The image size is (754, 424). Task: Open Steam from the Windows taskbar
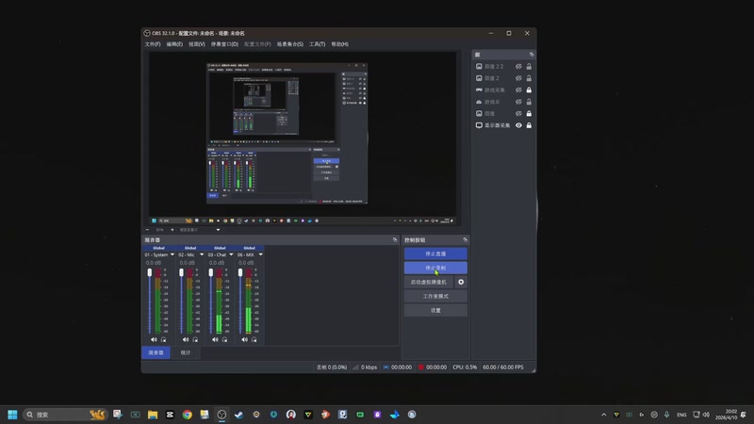(238, 415)
